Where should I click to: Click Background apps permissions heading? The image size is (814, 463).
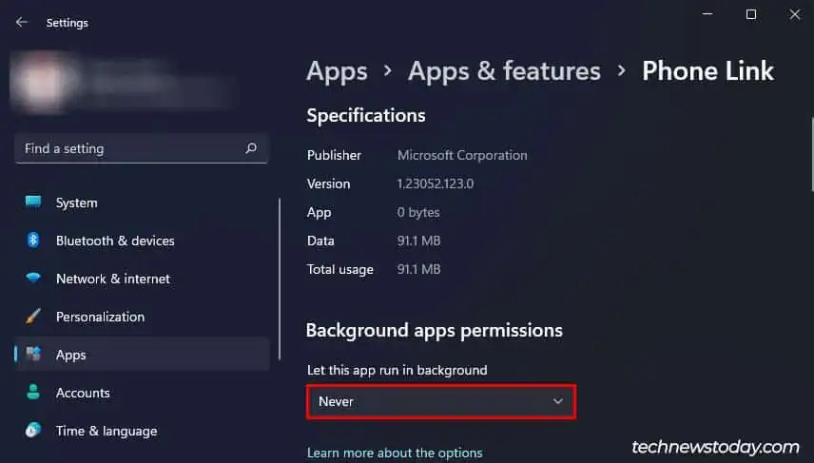[434, 331]
